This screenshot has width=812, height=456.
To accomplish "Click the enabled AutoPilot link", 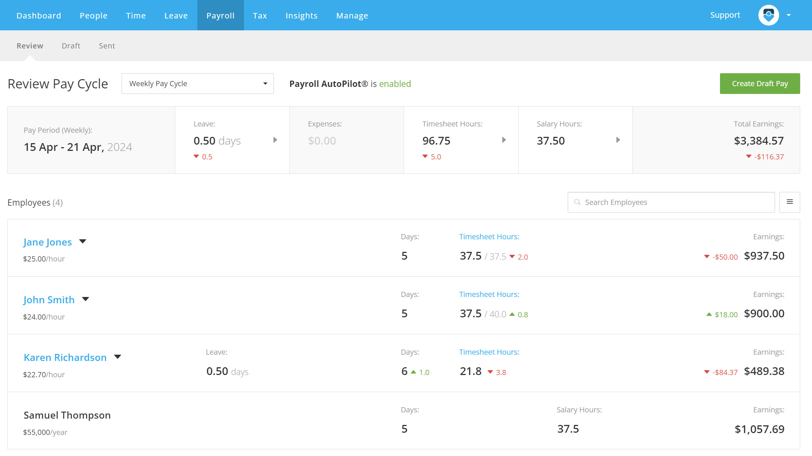I will click(x=395, y=84).
